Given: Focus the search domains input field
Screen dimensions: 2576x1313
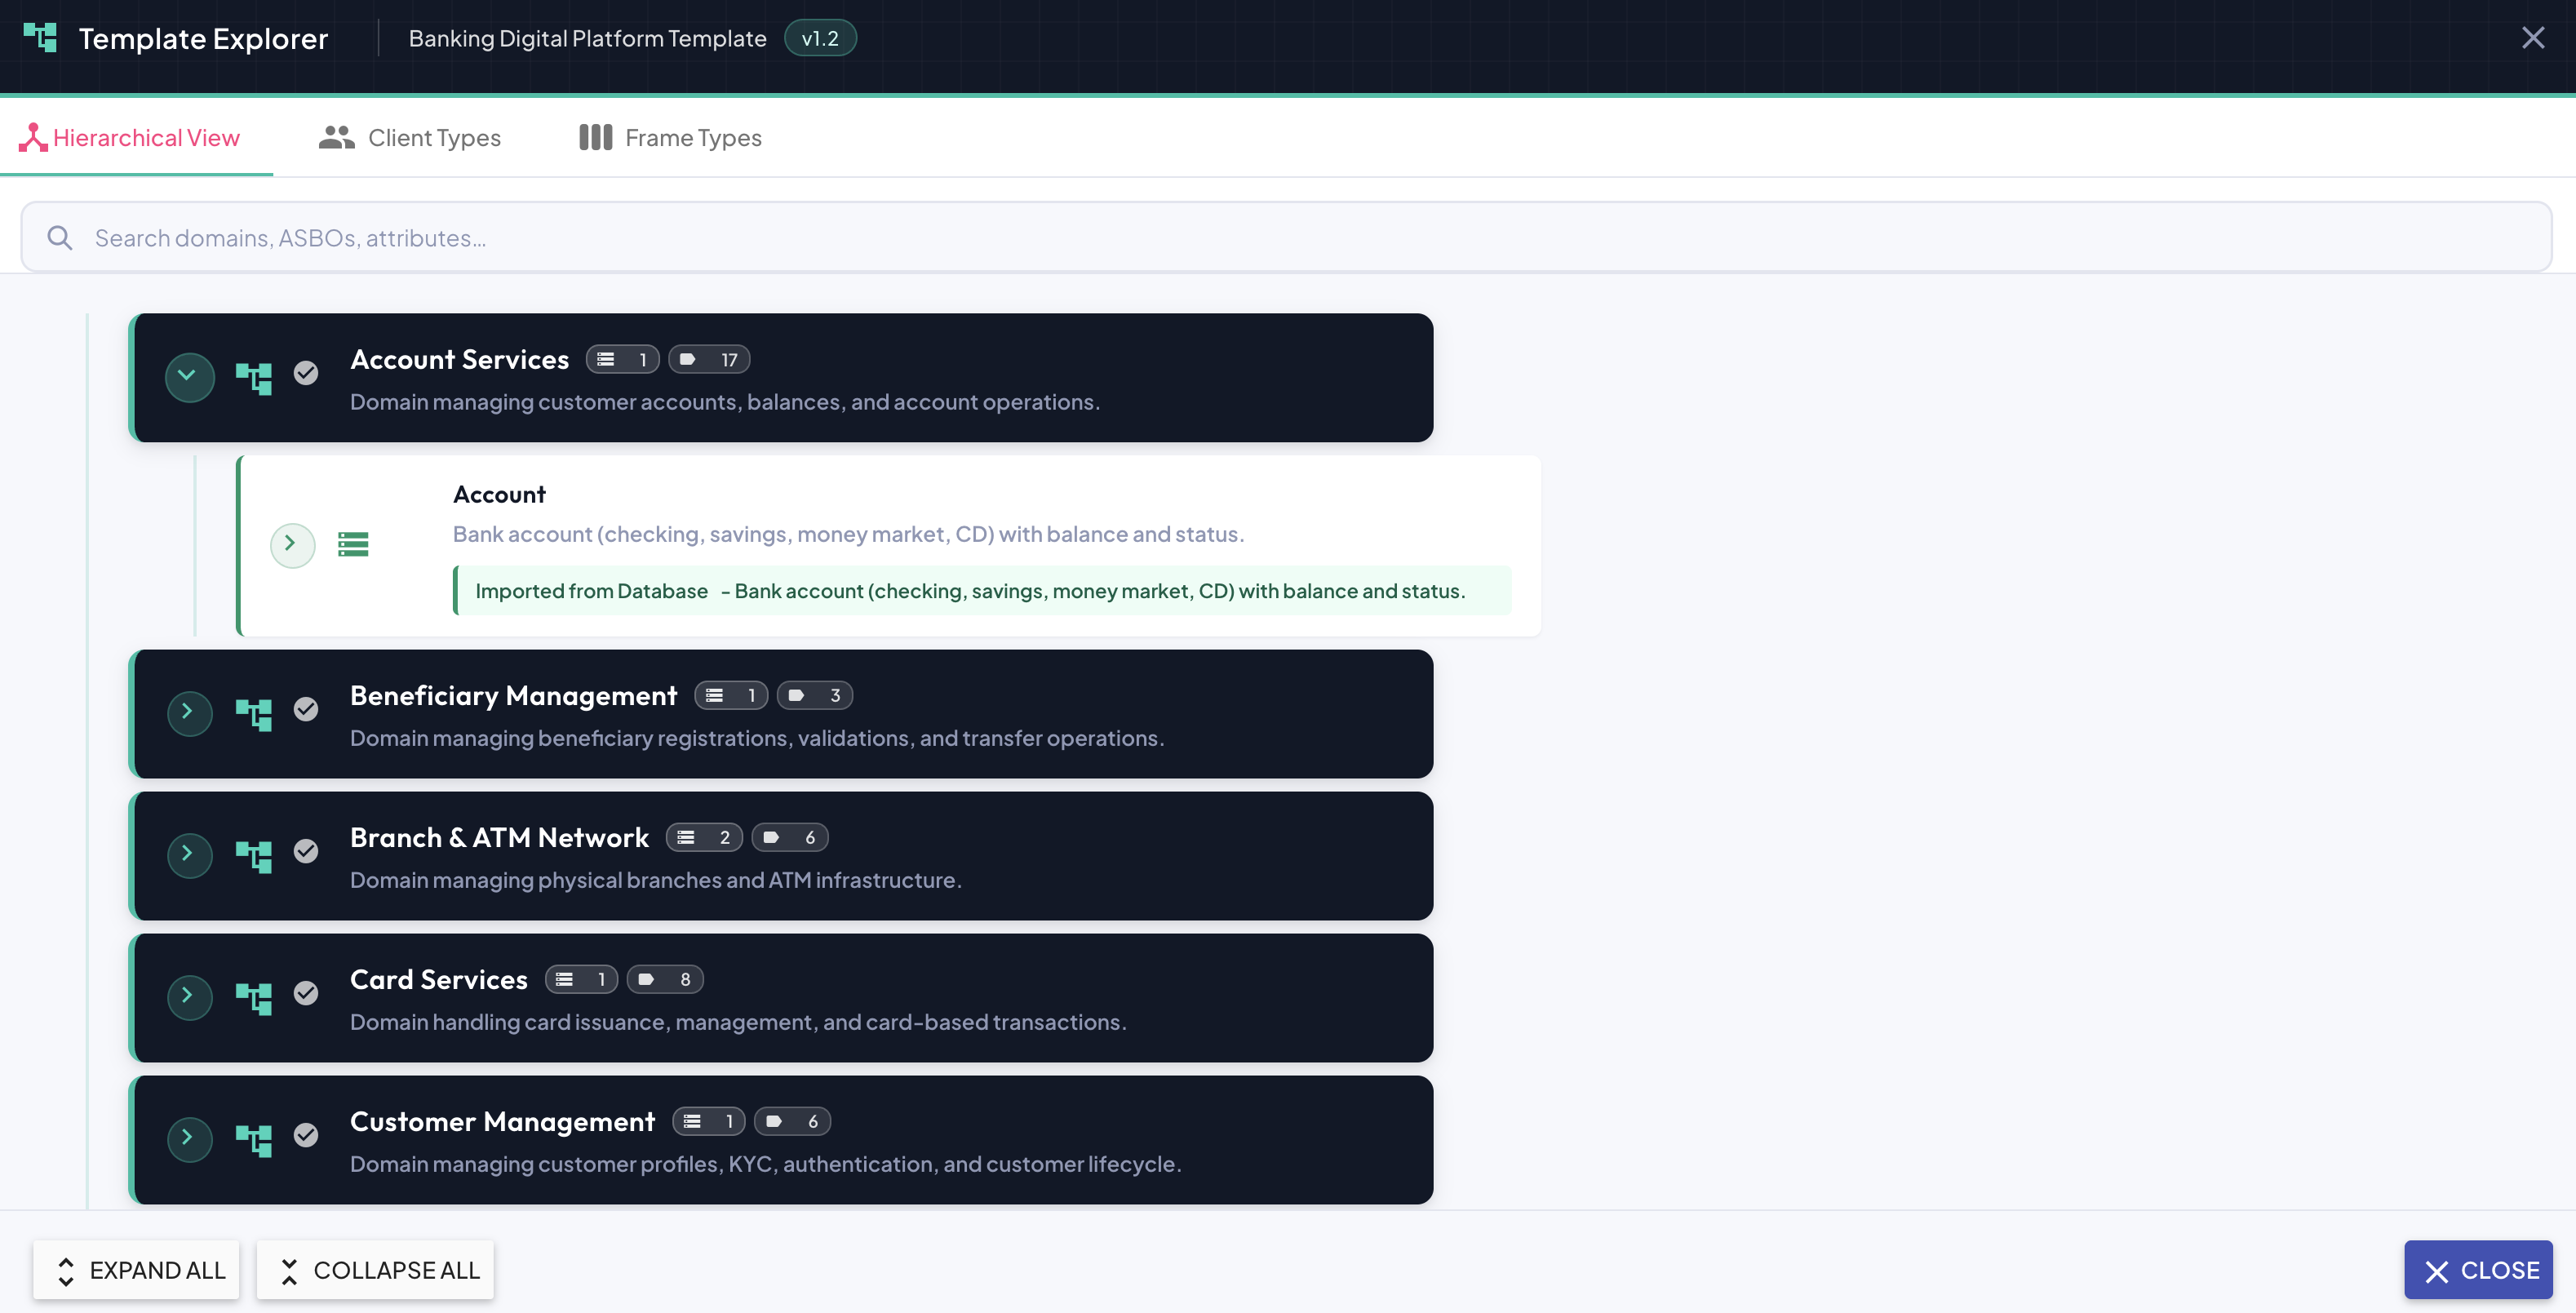Looking at the screenshot, I should 1286,238.
